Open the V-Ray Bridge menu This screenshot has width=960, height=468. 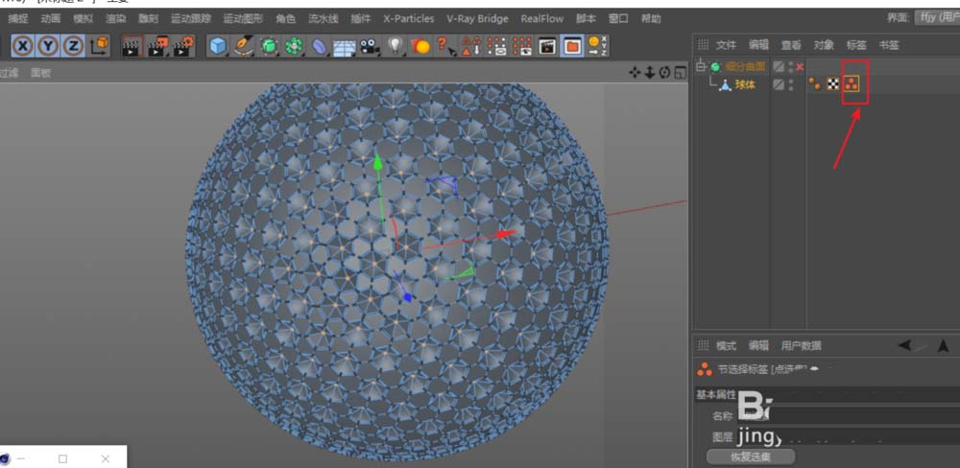click(x=477, y=18)
